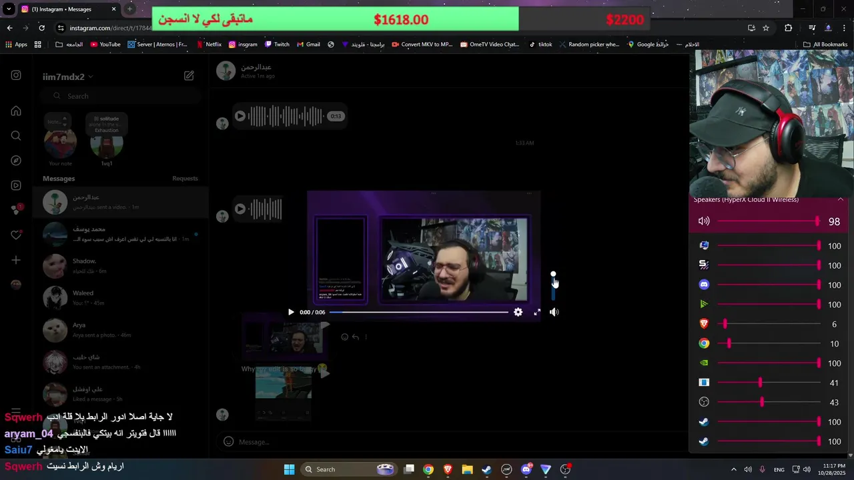Reload the page in Chrome
This screenshot has width=854, height=480.
(x=41, y=28)
